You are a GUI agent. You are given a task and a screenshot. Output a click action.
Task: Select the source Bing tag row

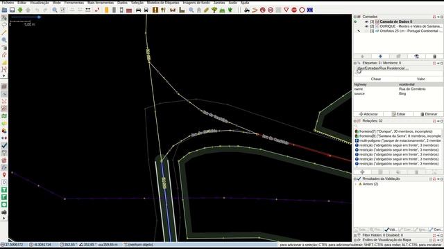click(398, 93)
